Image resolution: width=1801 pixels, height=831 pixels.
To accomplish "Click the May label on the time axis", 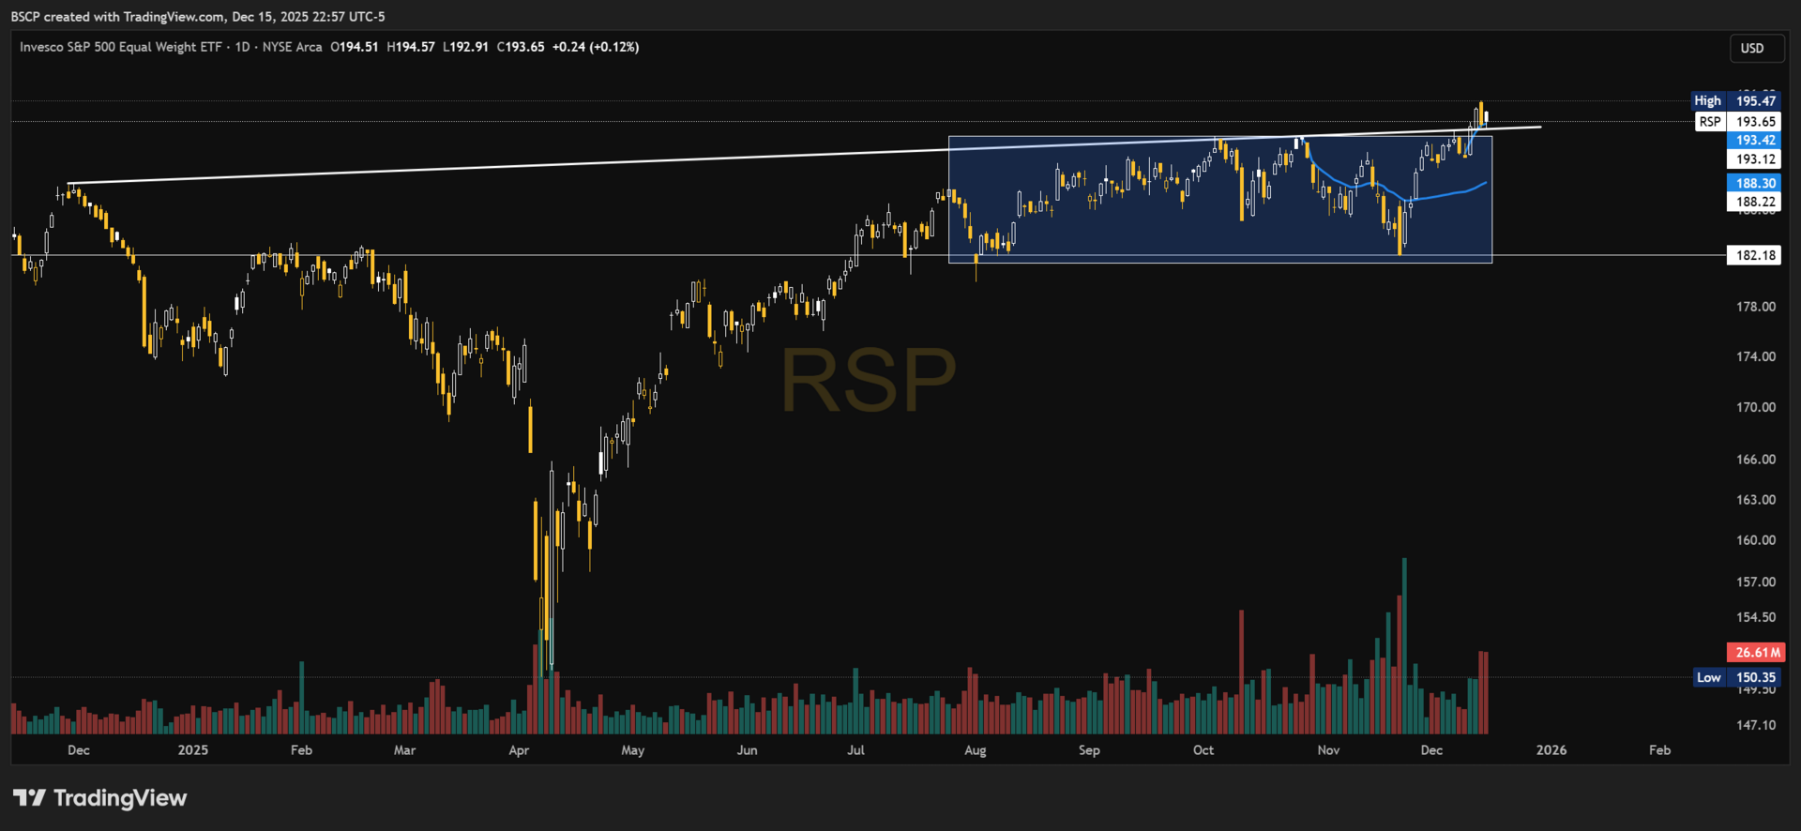I will tap(633, 750).
